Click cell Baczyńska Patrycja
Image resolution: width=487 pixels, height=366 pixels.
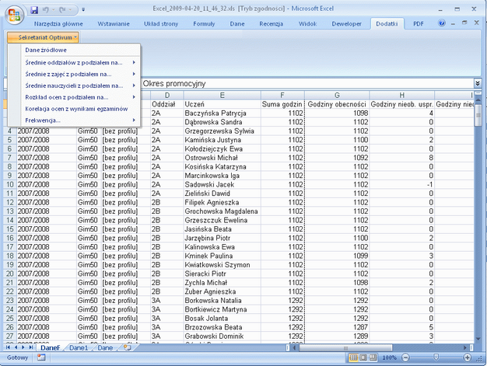[222, 113]
